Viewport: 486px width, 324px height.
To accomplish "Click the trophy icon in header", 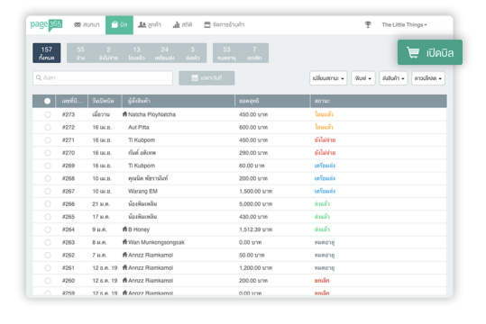I will [368, 24].
